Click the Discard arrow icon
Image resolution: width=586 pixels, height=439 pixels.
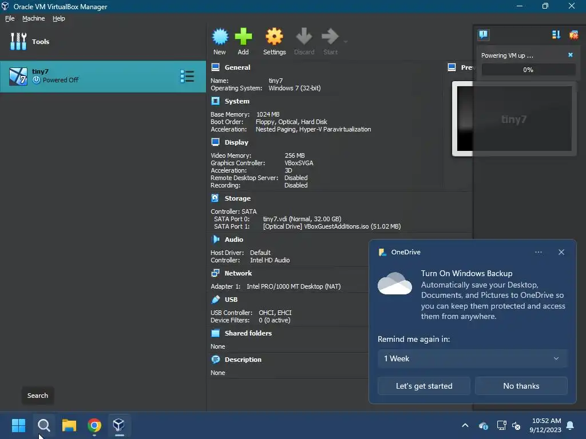[x=304, y=37]
